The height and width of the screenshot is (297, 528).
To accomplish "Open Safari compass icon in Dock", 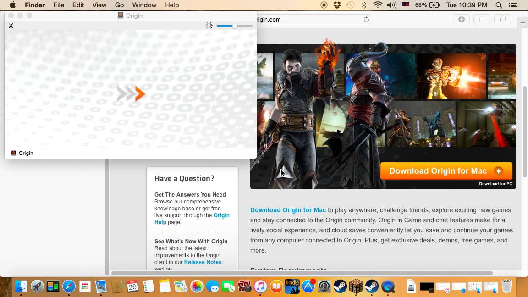I will (x=69, y=286).
